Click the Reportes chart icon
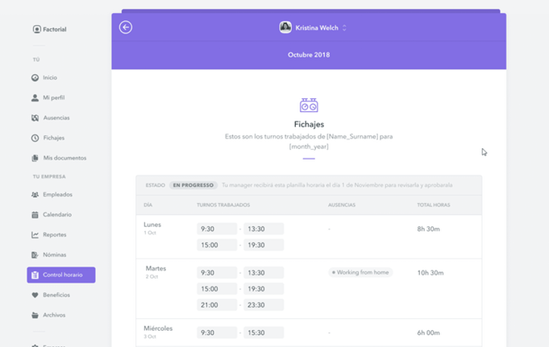 coord(35,235)
